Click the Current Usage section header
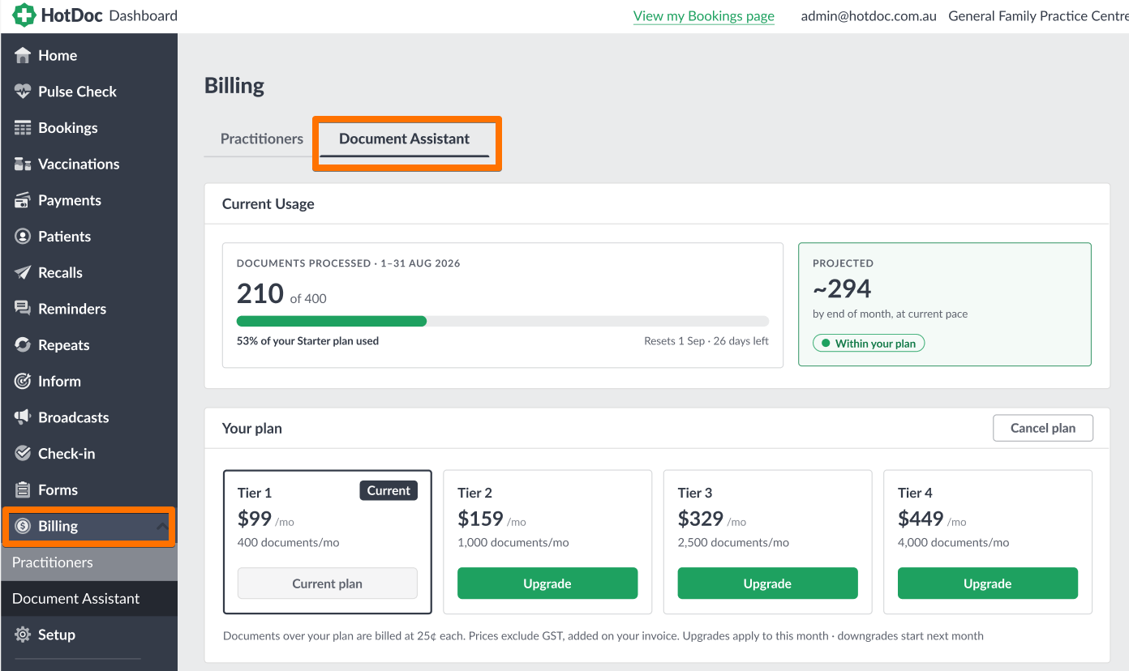 pyautogui.click(x=268, y=204)
